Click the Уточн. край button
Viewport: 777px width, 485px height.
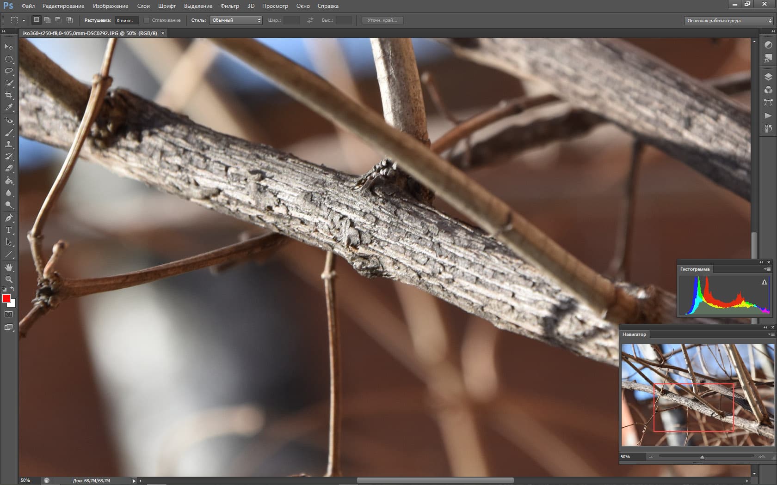pos(382,20)
